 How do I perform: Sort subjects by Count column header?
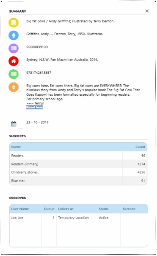(140, 147)
